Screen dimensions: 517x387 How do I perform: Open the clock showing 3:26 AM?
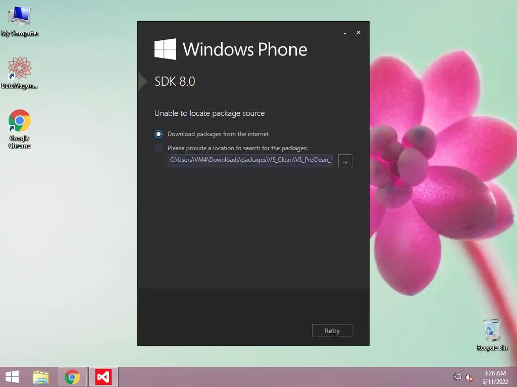coord(495,377)
